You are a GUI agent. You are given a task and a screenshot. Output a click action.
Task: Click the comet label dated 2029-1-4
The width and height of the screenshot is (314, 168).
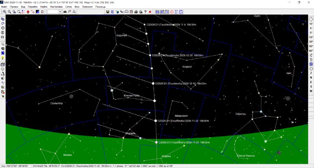pos(172,25)
